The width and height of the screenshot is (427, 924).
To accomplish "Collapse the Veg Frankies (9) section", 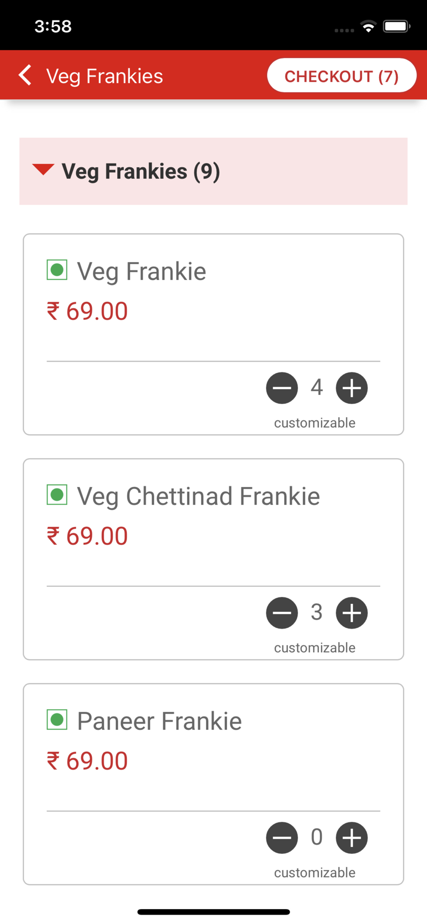I will pos(43,170).
